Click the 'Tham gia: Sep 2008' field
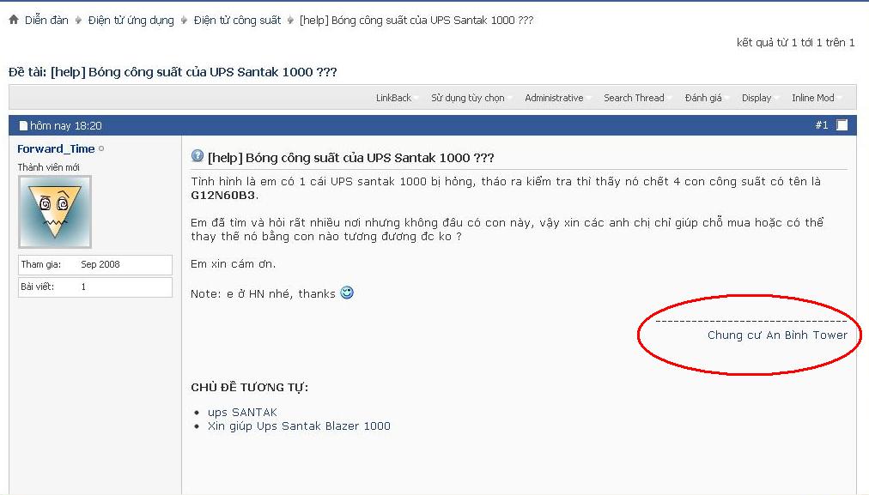This screenshot has height=495, width=869. (x=95, y=265)
